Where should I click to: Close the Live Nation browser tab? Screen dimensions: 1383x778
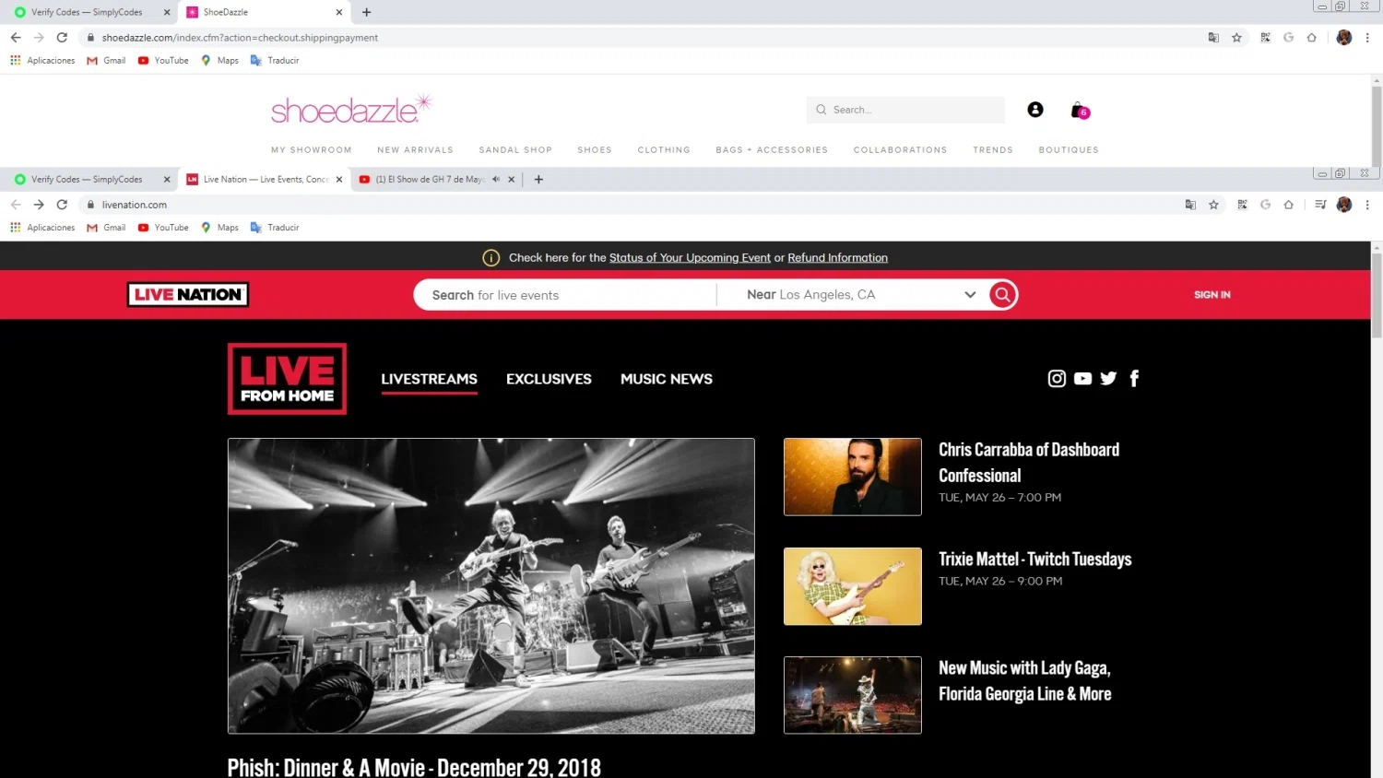tap(339, 180)
